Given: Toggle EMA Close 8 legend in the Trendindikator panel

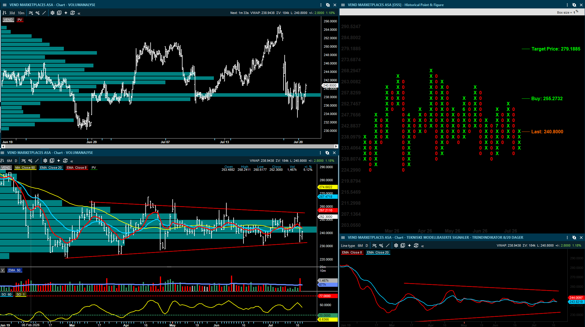Looking at the screenshot, I should (x=352, y=252).
